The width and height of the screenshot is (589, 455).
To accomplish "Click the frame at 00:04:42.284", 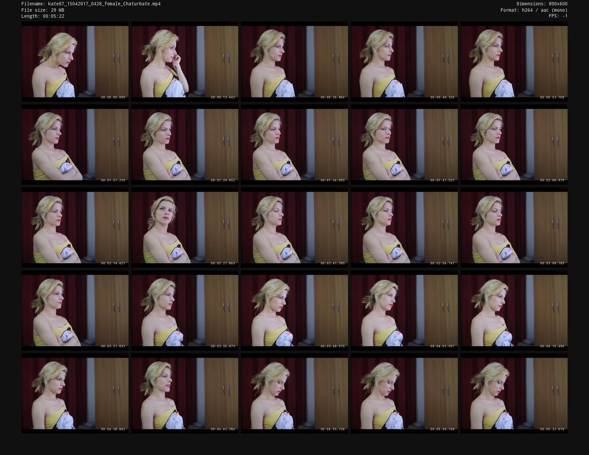I will click(x=185, y=393).
